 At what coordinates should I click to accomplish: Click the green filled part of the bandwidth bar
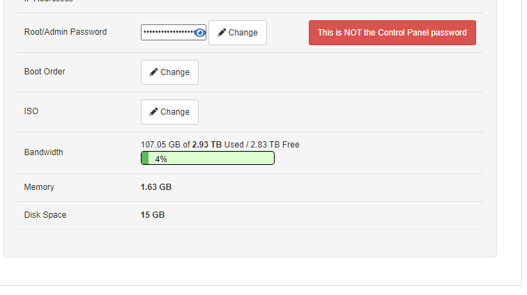(145, 159)
